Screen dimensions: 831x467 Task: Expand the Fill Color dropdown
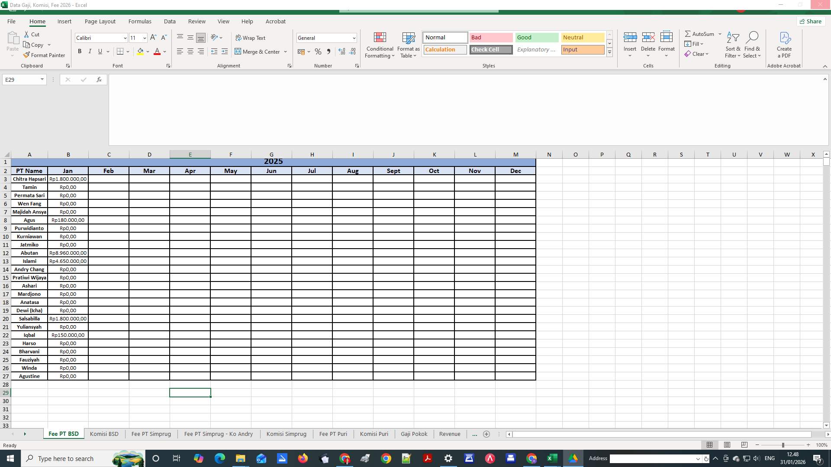point(148,52)
